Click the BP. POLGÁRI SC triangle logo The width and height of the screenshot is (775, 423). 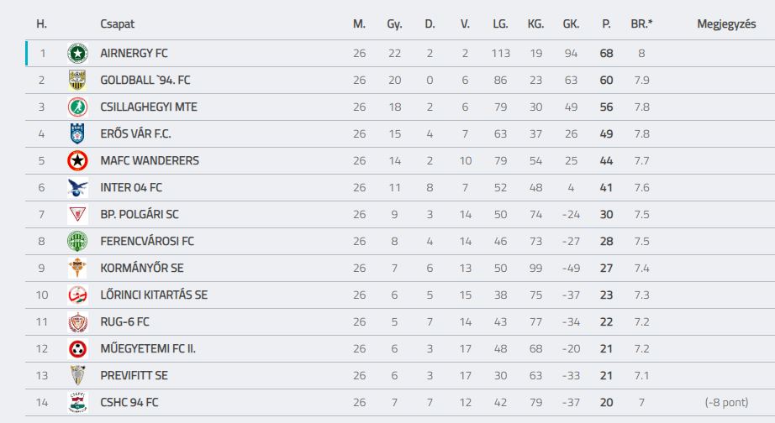[x=77, y=214]
